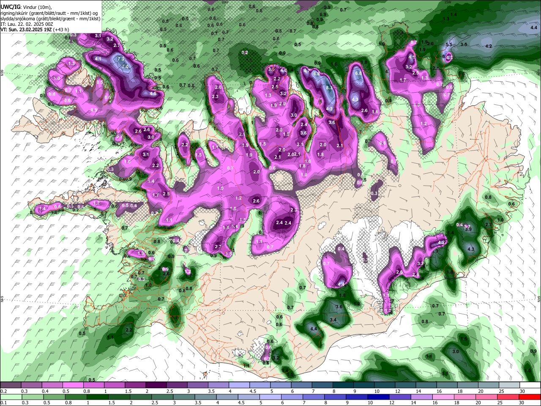The width and height of the screenshot is (541, 406).
Task: Click the '8.3' precipitation value on the map
Action: click(329, 88)
